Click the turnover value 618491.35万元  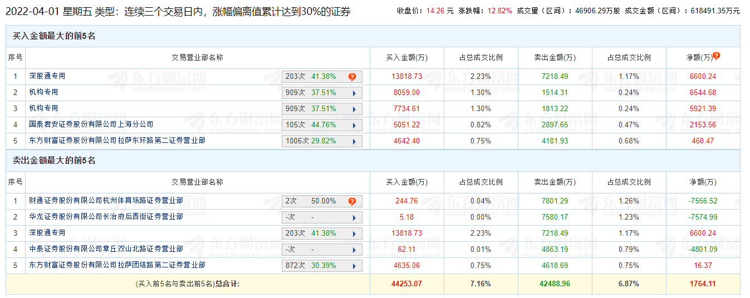pyautogui.click(x=715, y=11)
